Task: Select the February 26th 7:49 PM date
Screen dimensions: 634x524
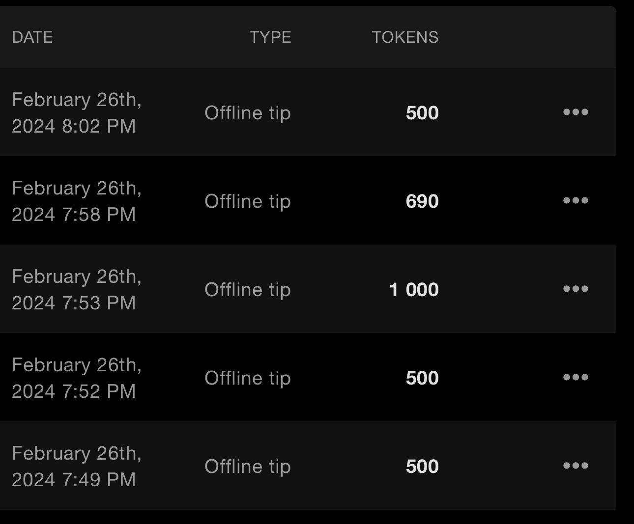Action: 77,467
